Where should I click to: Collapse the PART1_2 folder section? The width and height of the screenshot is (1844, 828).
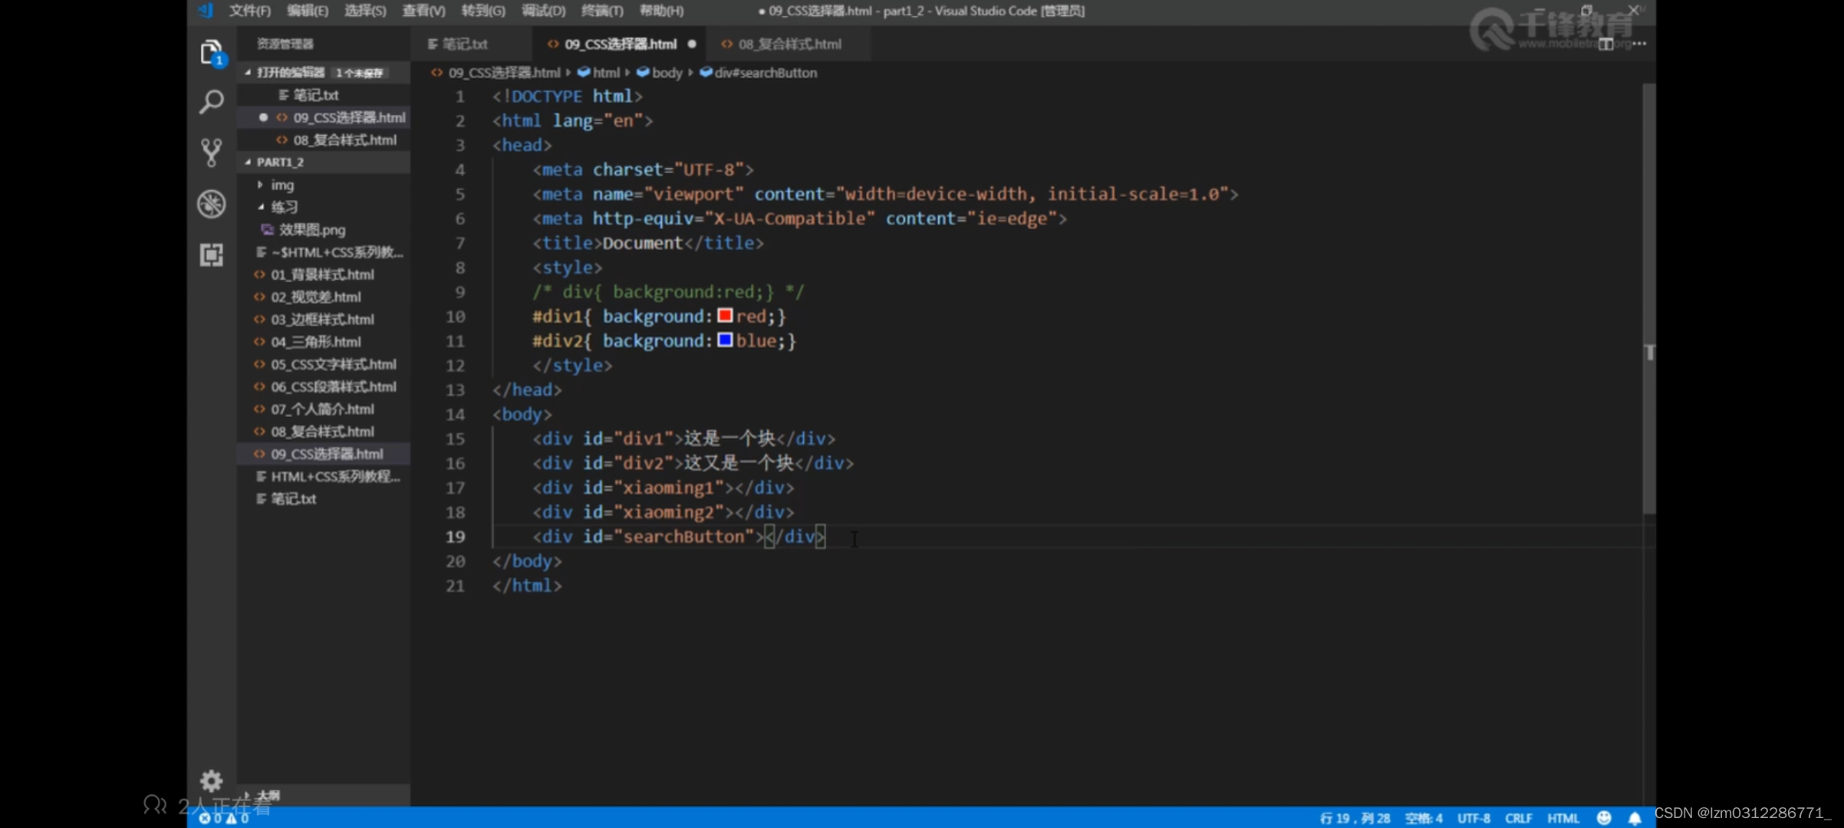pyautogui.click(x=247, y=162)
